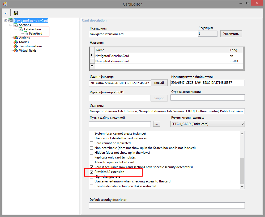Image resolution: width=265 pixels, height=217 pixels.
Task: Click the Transformations node cube icon
Action: coord(16,46)
